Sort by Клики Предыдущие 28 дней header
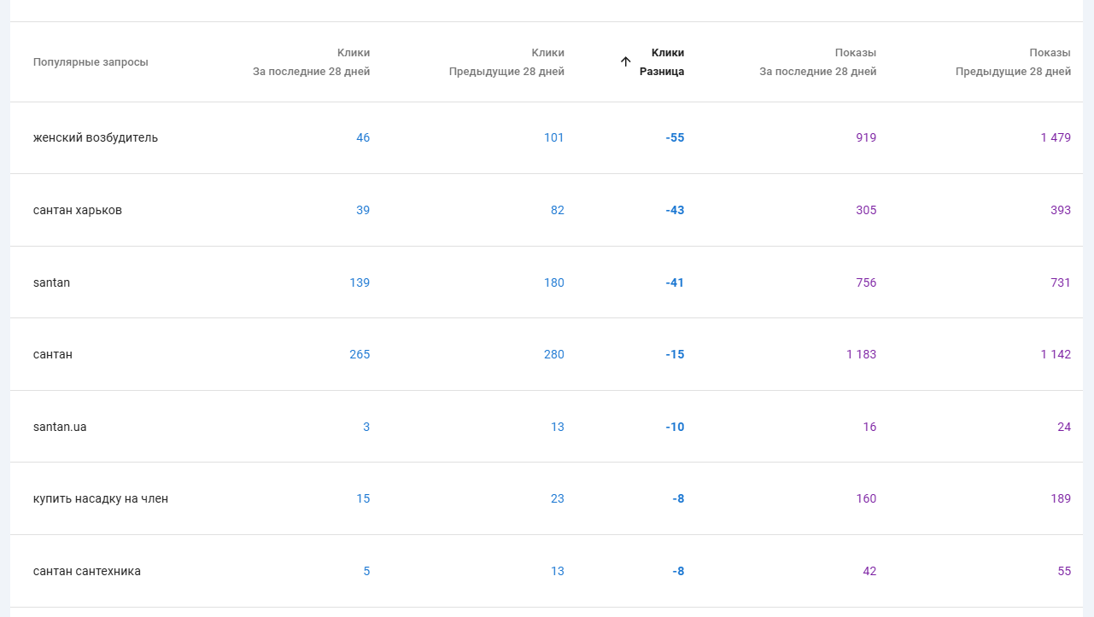 (x=506, y=62)
